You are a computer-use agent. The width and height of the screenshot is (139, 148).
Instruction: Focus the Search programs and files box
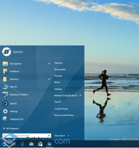click(x=27, y=136)
